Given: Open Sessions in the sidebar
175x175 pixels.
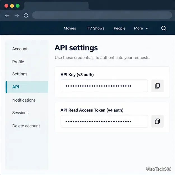Looking at the screenshot, I should (x=20, y=113).
